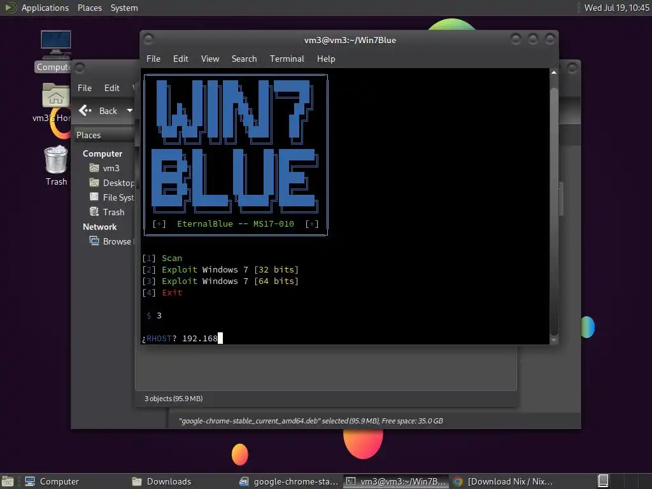Select File System in the file manager sidebar
This screenshot has height=489, width=652.
pyautogui.click(x=118, y=197)
